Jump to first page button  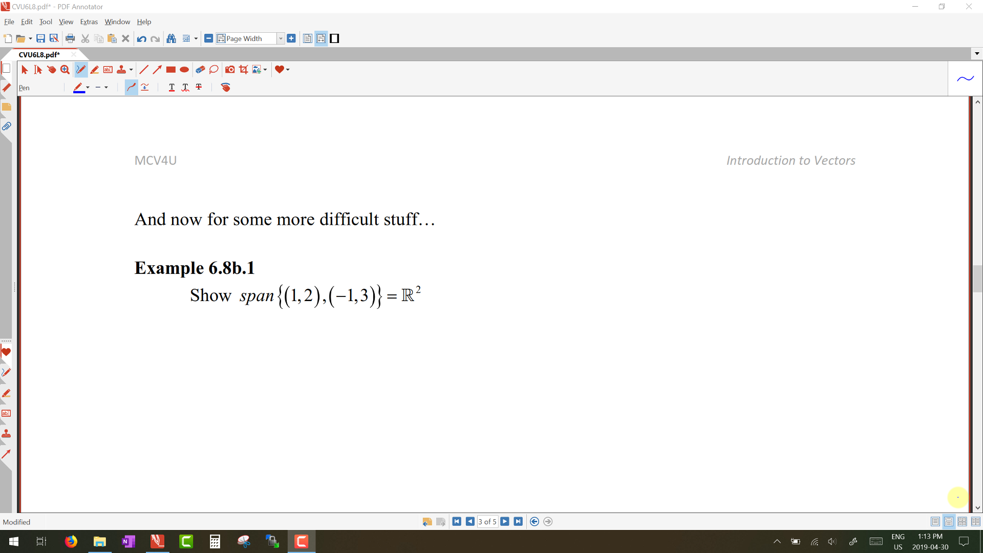coord(457,522)
